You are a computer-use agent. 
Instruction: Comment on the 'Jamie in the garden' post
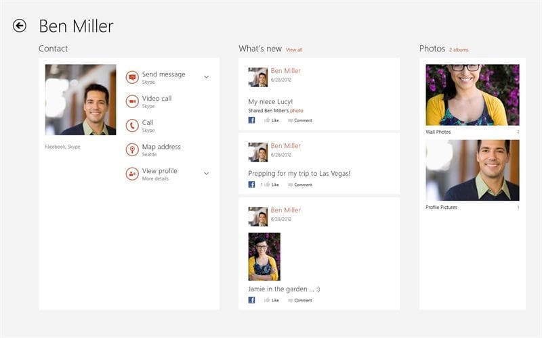299,300
